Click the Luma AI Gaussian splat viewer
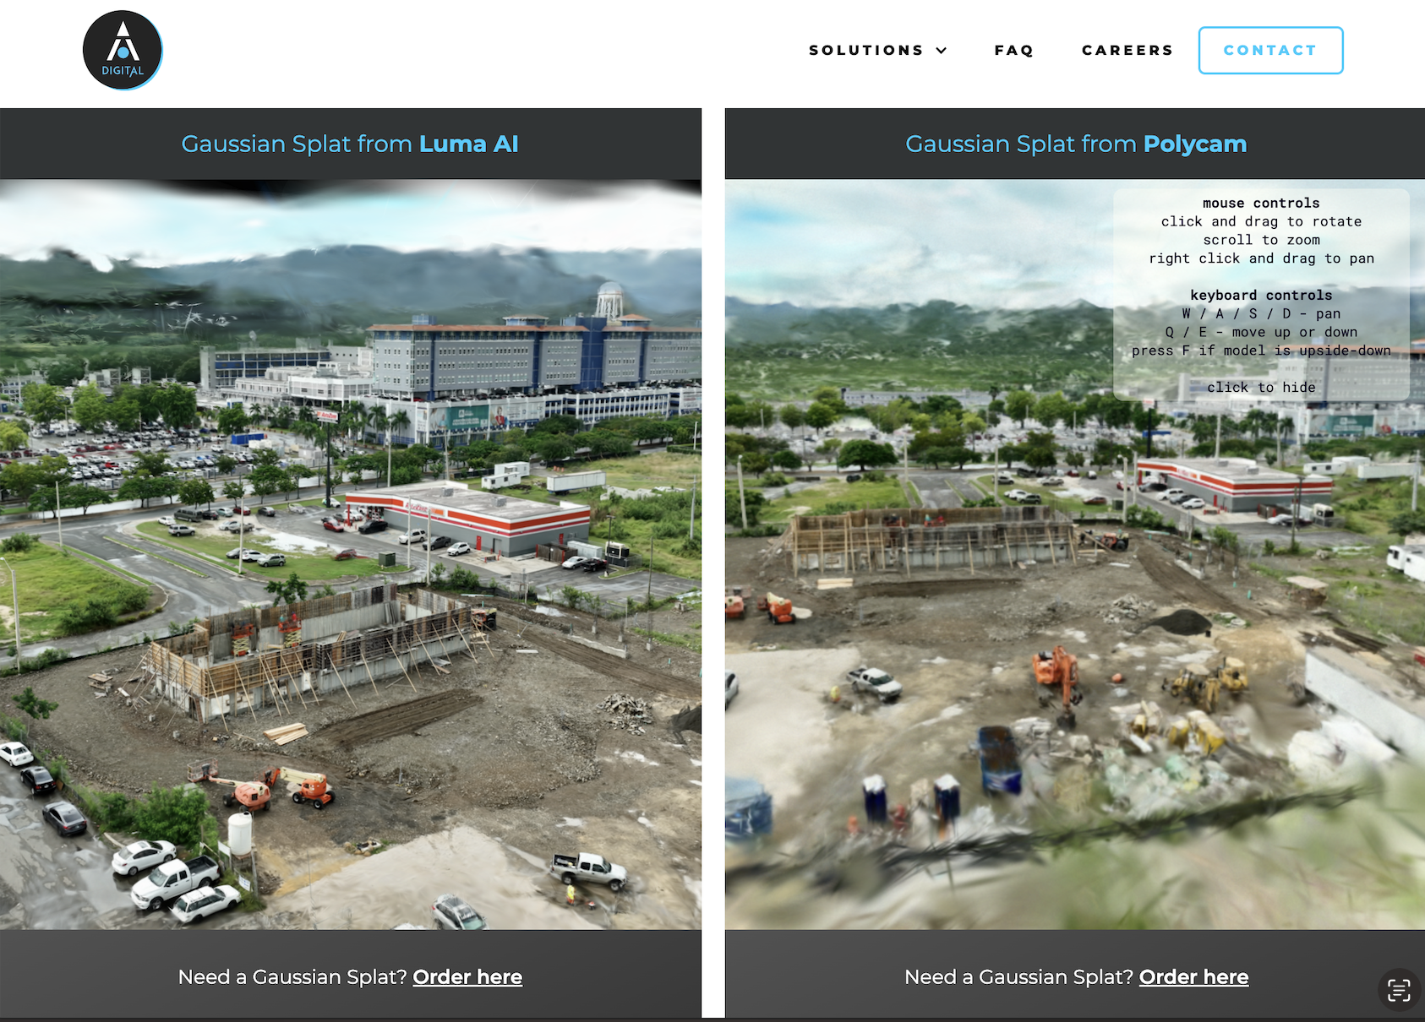This screenshot has width=1425, height=1022. coord(351,554)
